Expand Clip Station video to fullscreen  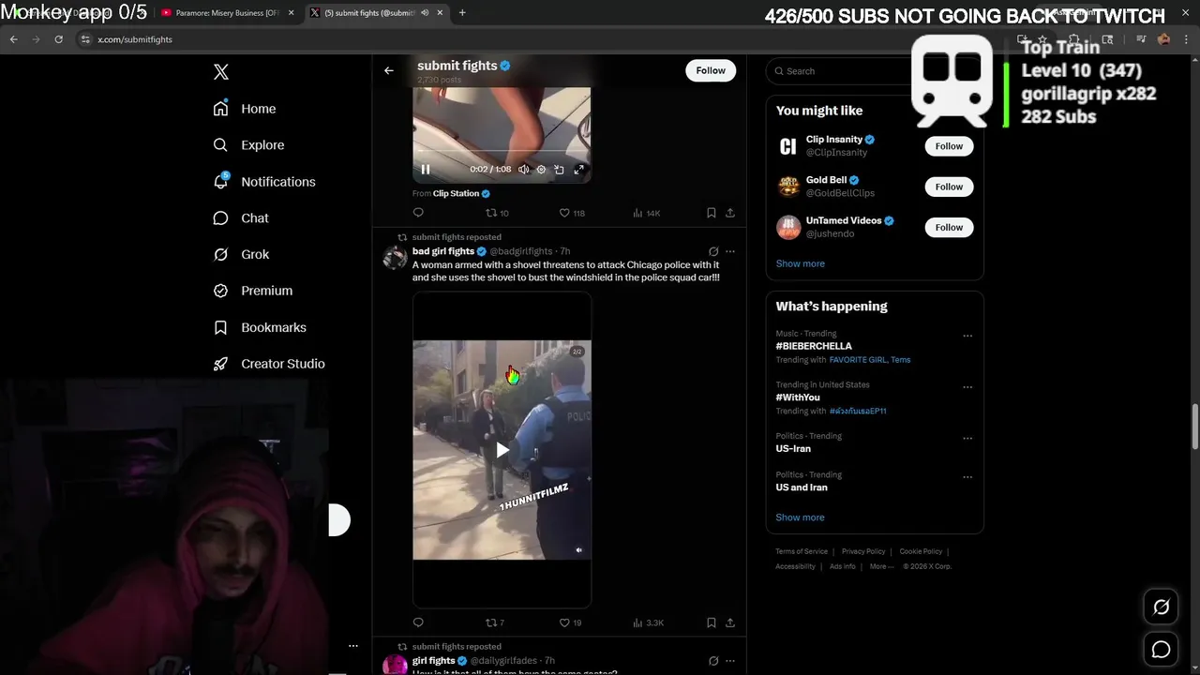578,170
